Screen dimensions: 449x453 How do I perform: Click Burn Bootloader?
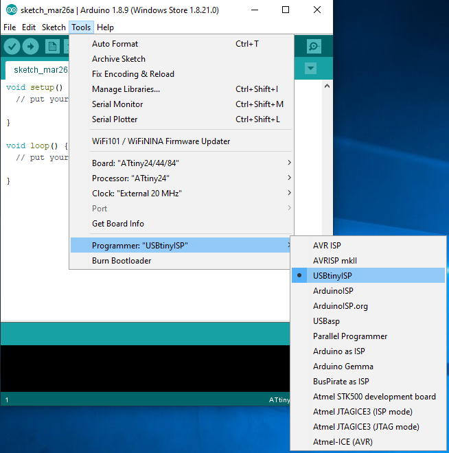coord(181,261)
